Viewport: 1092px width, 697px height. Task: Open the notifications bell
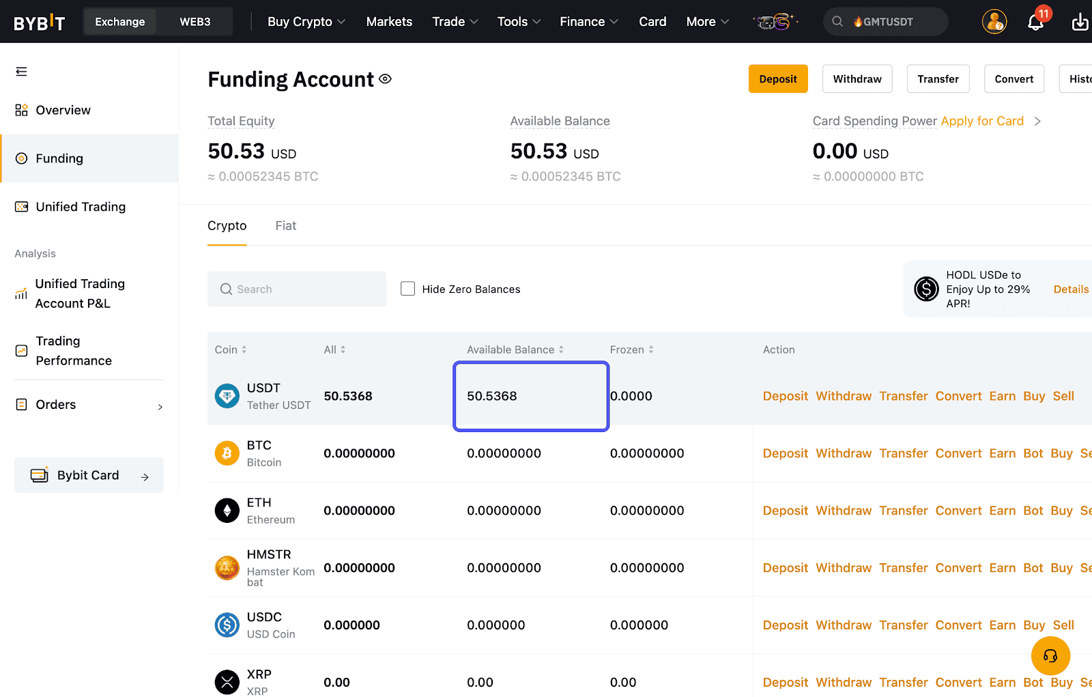pyautogui.click(x=1035, y=21)
